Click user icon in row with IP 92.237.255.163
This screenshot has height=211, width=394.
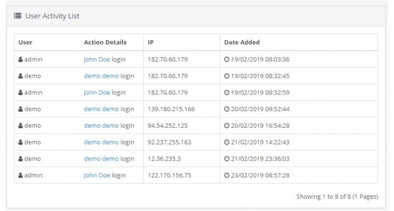click(21, 142)
